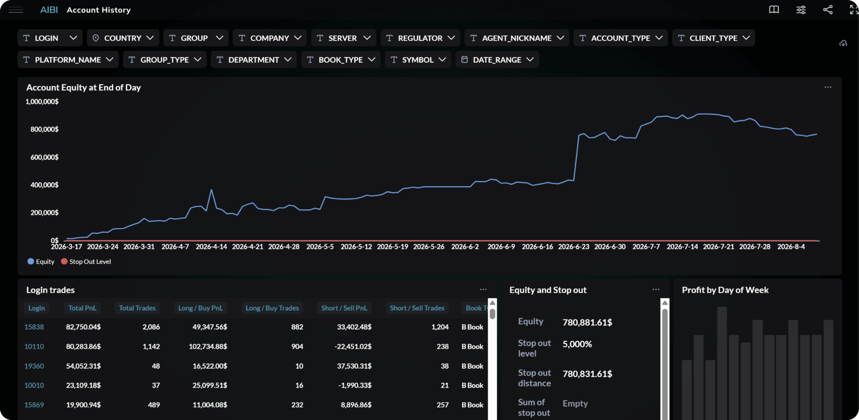The image size is (859, 420).
Task: Click the share dashboard icon
Action: click(x=828, y=10)
